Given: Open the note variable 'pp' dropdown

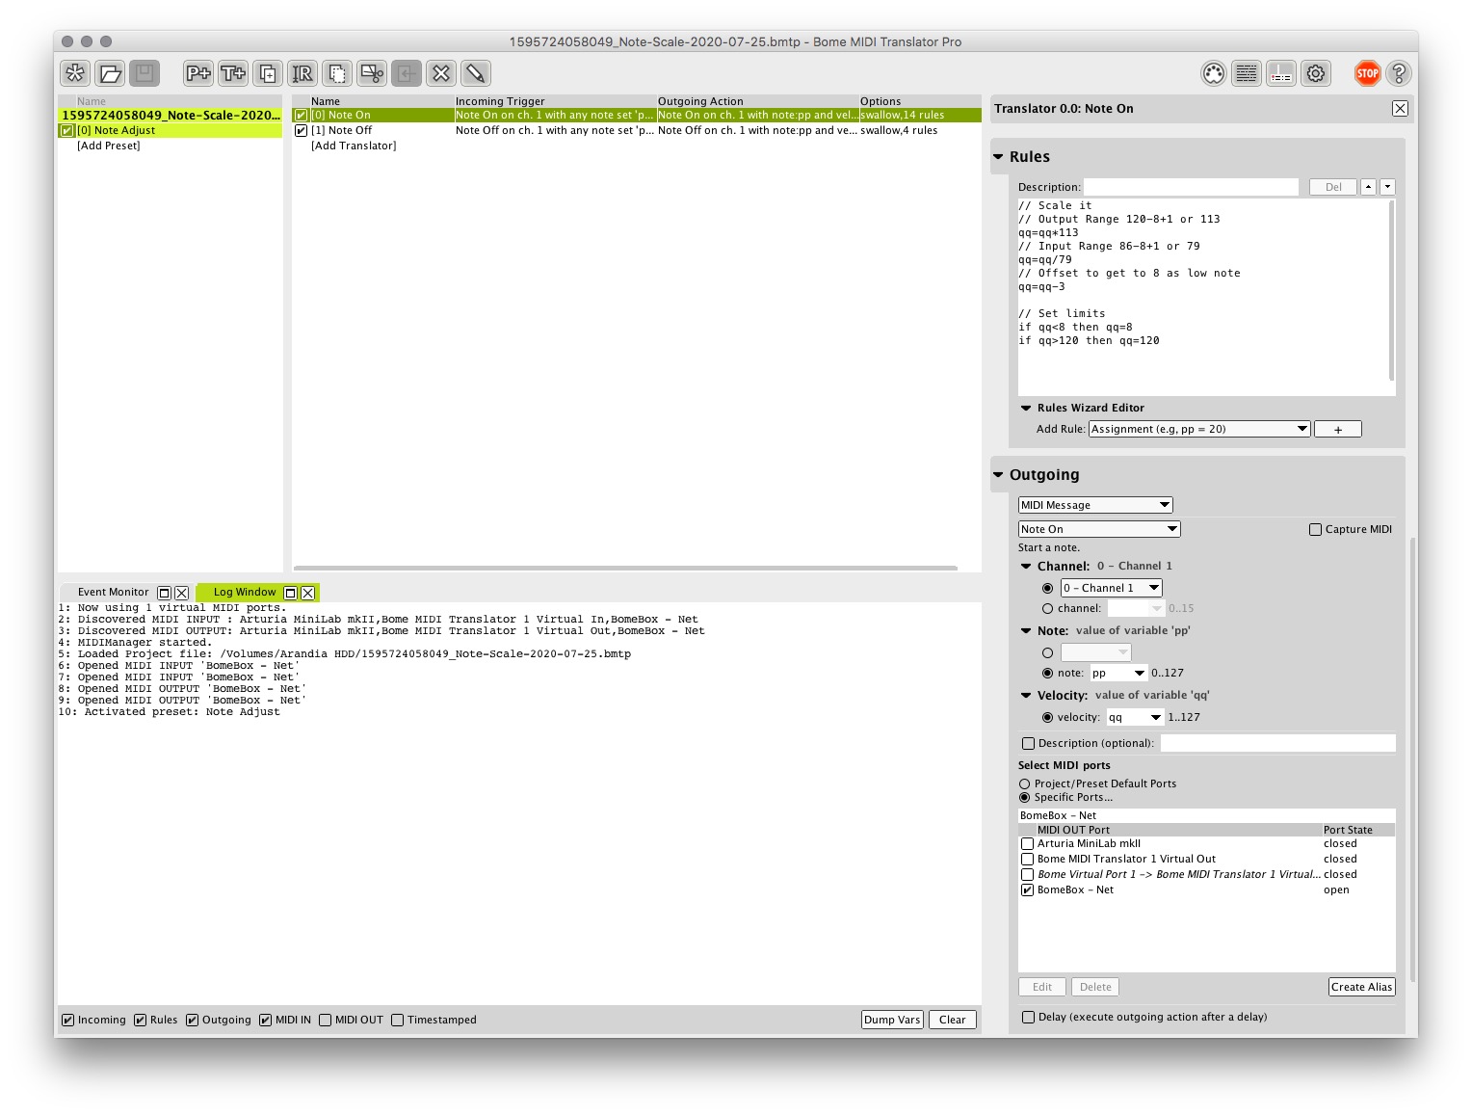Looking at the screenshot, I should tap(1118, 674).
